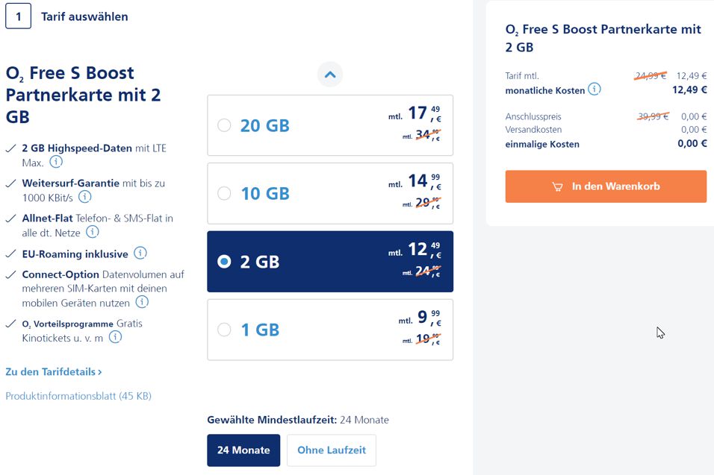Select the 1 GB tariff radio button
The image size is (714, 475).
tap(224, 330)
